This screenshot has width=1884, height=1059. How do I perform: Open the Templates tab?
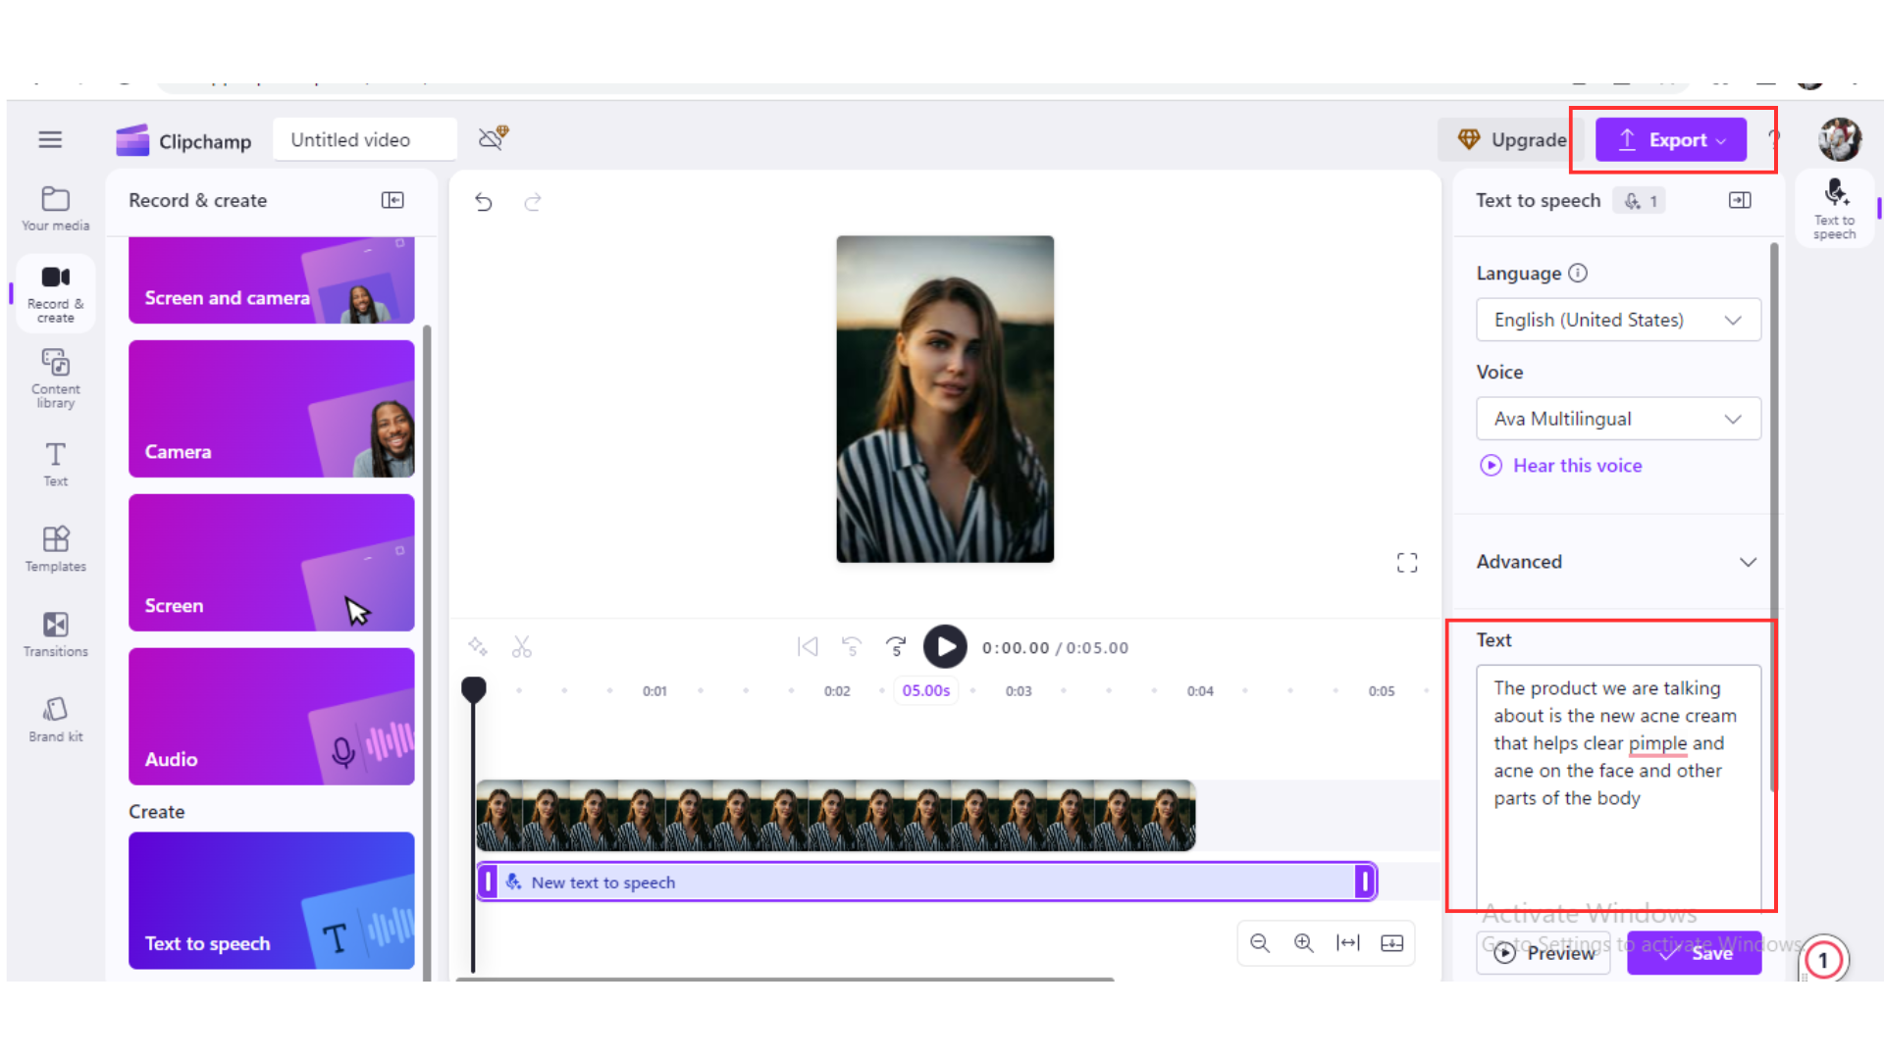click(56, 549)
